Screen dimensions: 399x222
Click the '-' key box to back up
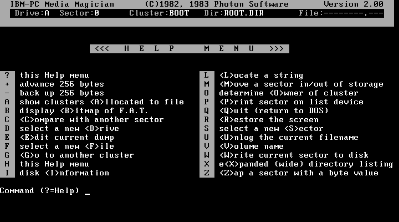tap(7, 93)
